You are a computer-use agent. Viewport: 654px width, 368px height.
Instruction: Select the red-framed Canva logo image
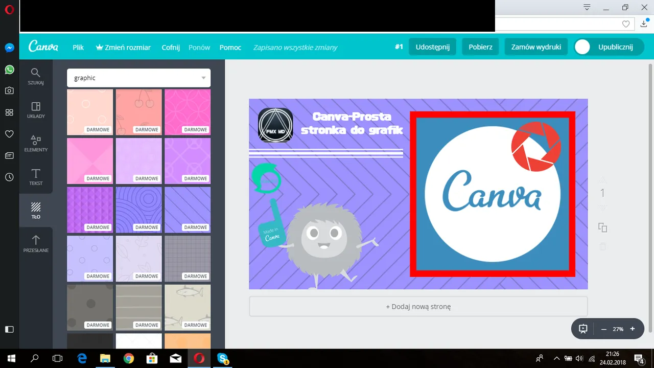[493, 194]
